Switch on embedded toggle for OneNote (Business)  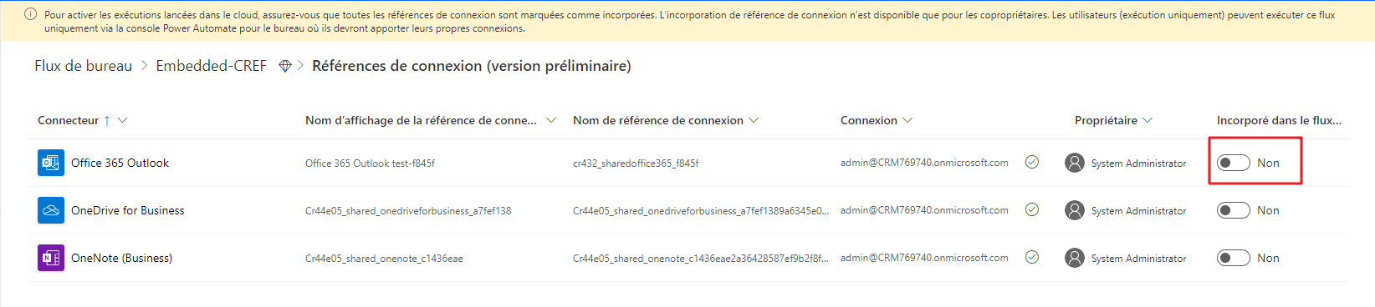(x=1234, y=258)
